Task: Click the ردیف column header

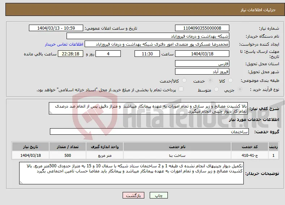Action: click(x=273, y=147)
